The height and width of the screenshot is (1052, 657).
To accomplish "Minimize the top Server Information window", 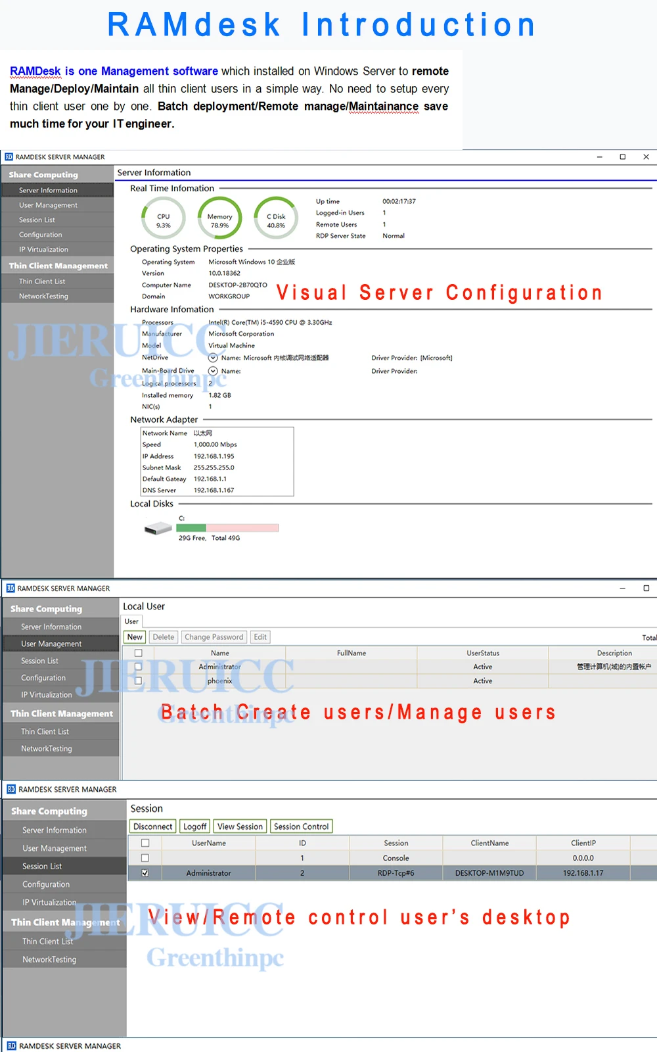I will 599,157.
